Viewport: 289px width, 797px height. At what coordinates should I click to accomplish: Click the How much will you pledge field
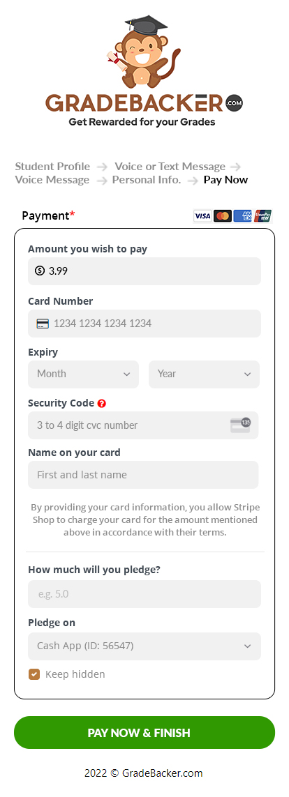pos(144,593)
